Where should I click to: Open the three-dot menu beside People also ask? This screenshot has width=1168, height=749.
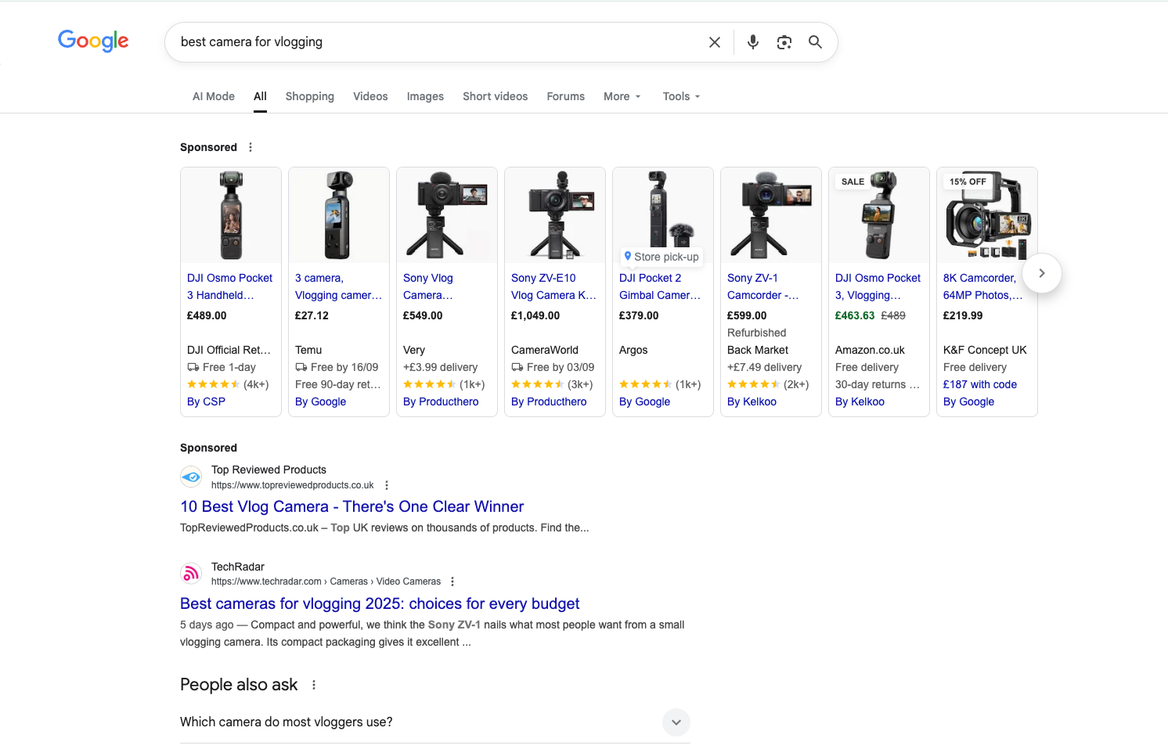(x=313, y=684)
